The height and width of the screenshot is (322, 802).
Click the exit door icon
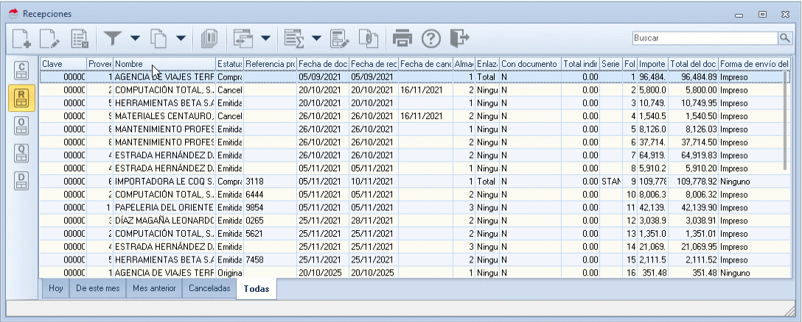click(459, 37)
